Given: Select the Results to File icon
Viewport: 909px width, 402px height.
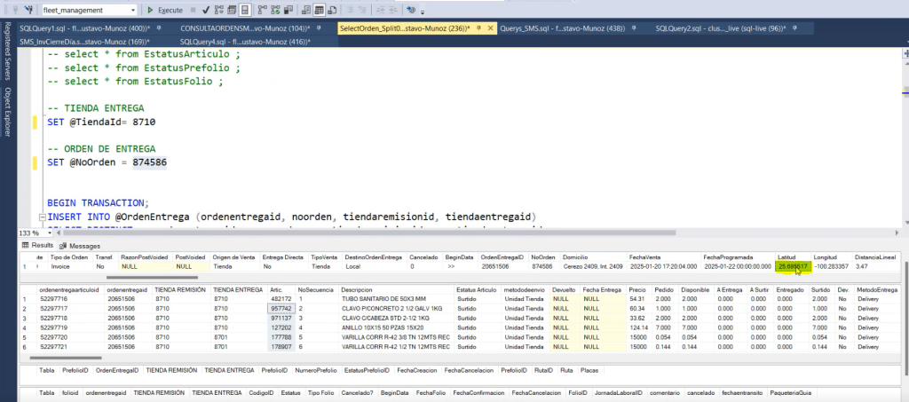Looking at the screenshot, I should coord(332,11).
